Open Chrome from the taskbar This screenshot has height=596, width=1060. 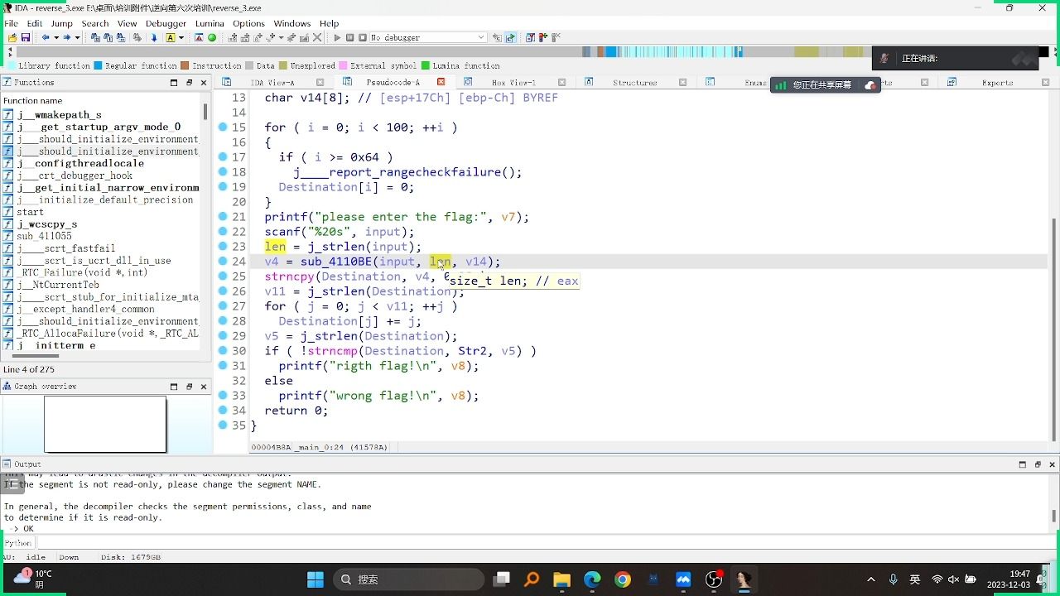coord(623,579)
